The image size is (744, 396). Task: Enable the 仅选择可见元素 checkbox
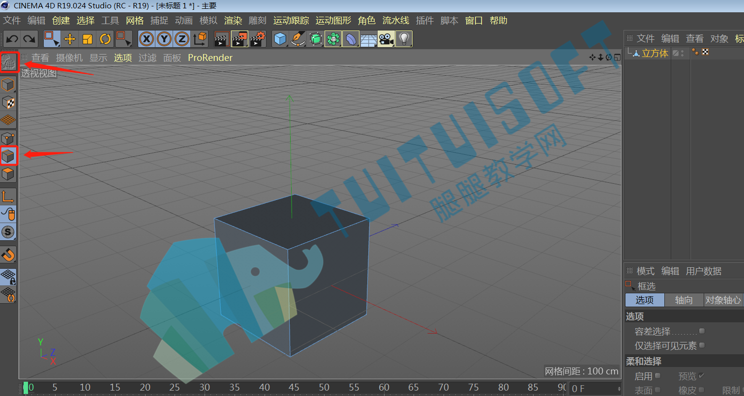click(x=702, y=345)
